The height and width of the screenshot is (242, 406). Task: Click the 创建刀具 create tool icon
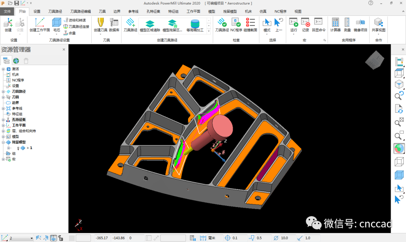click(100, 25)
